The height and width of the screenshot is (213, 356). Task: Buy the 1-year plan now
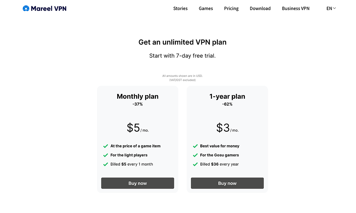coord(227,183)
